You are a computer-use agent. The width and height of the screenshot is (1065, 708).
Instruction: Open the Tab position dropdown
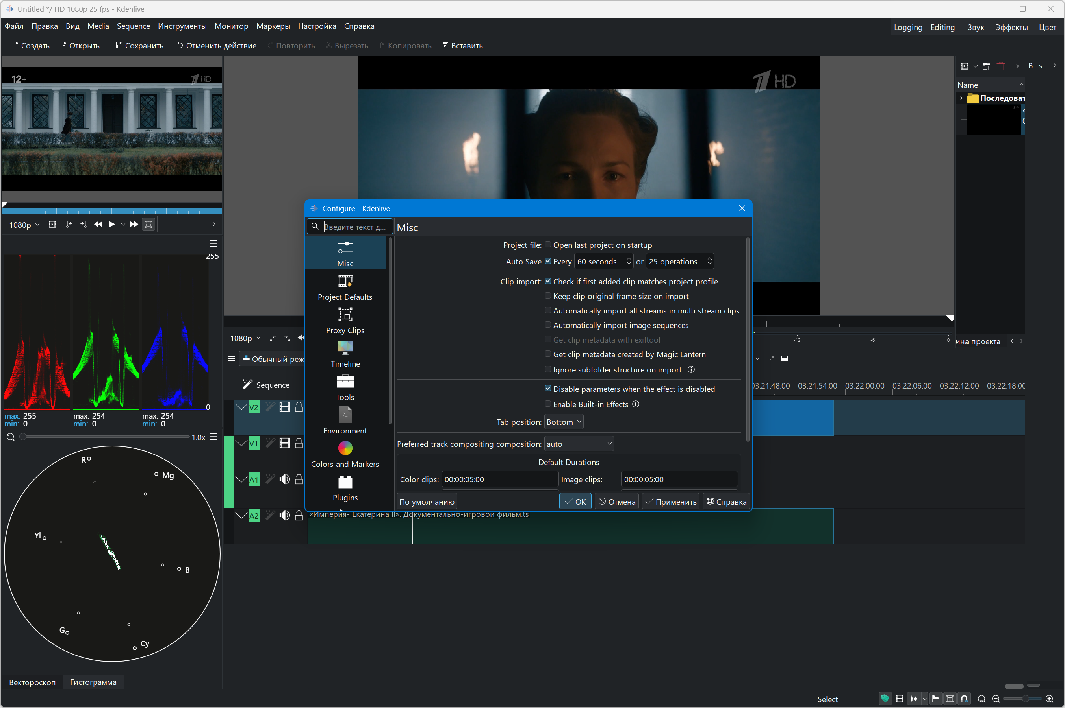pos(563,422)
